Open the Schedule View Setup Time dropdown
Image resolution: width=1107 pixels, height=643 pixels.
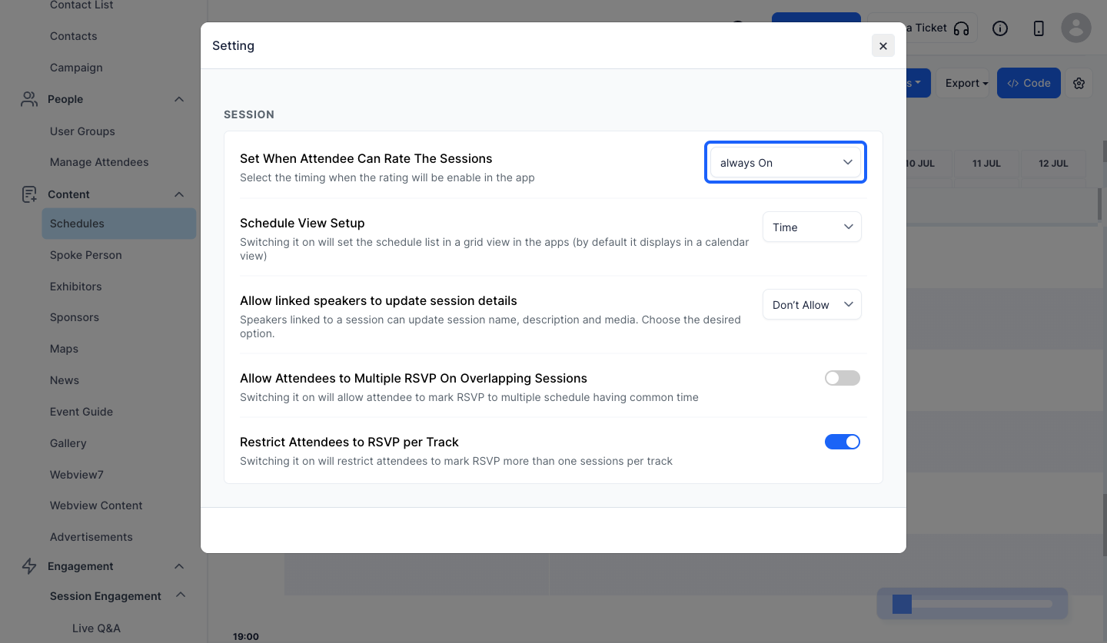[x=812, y=227]
